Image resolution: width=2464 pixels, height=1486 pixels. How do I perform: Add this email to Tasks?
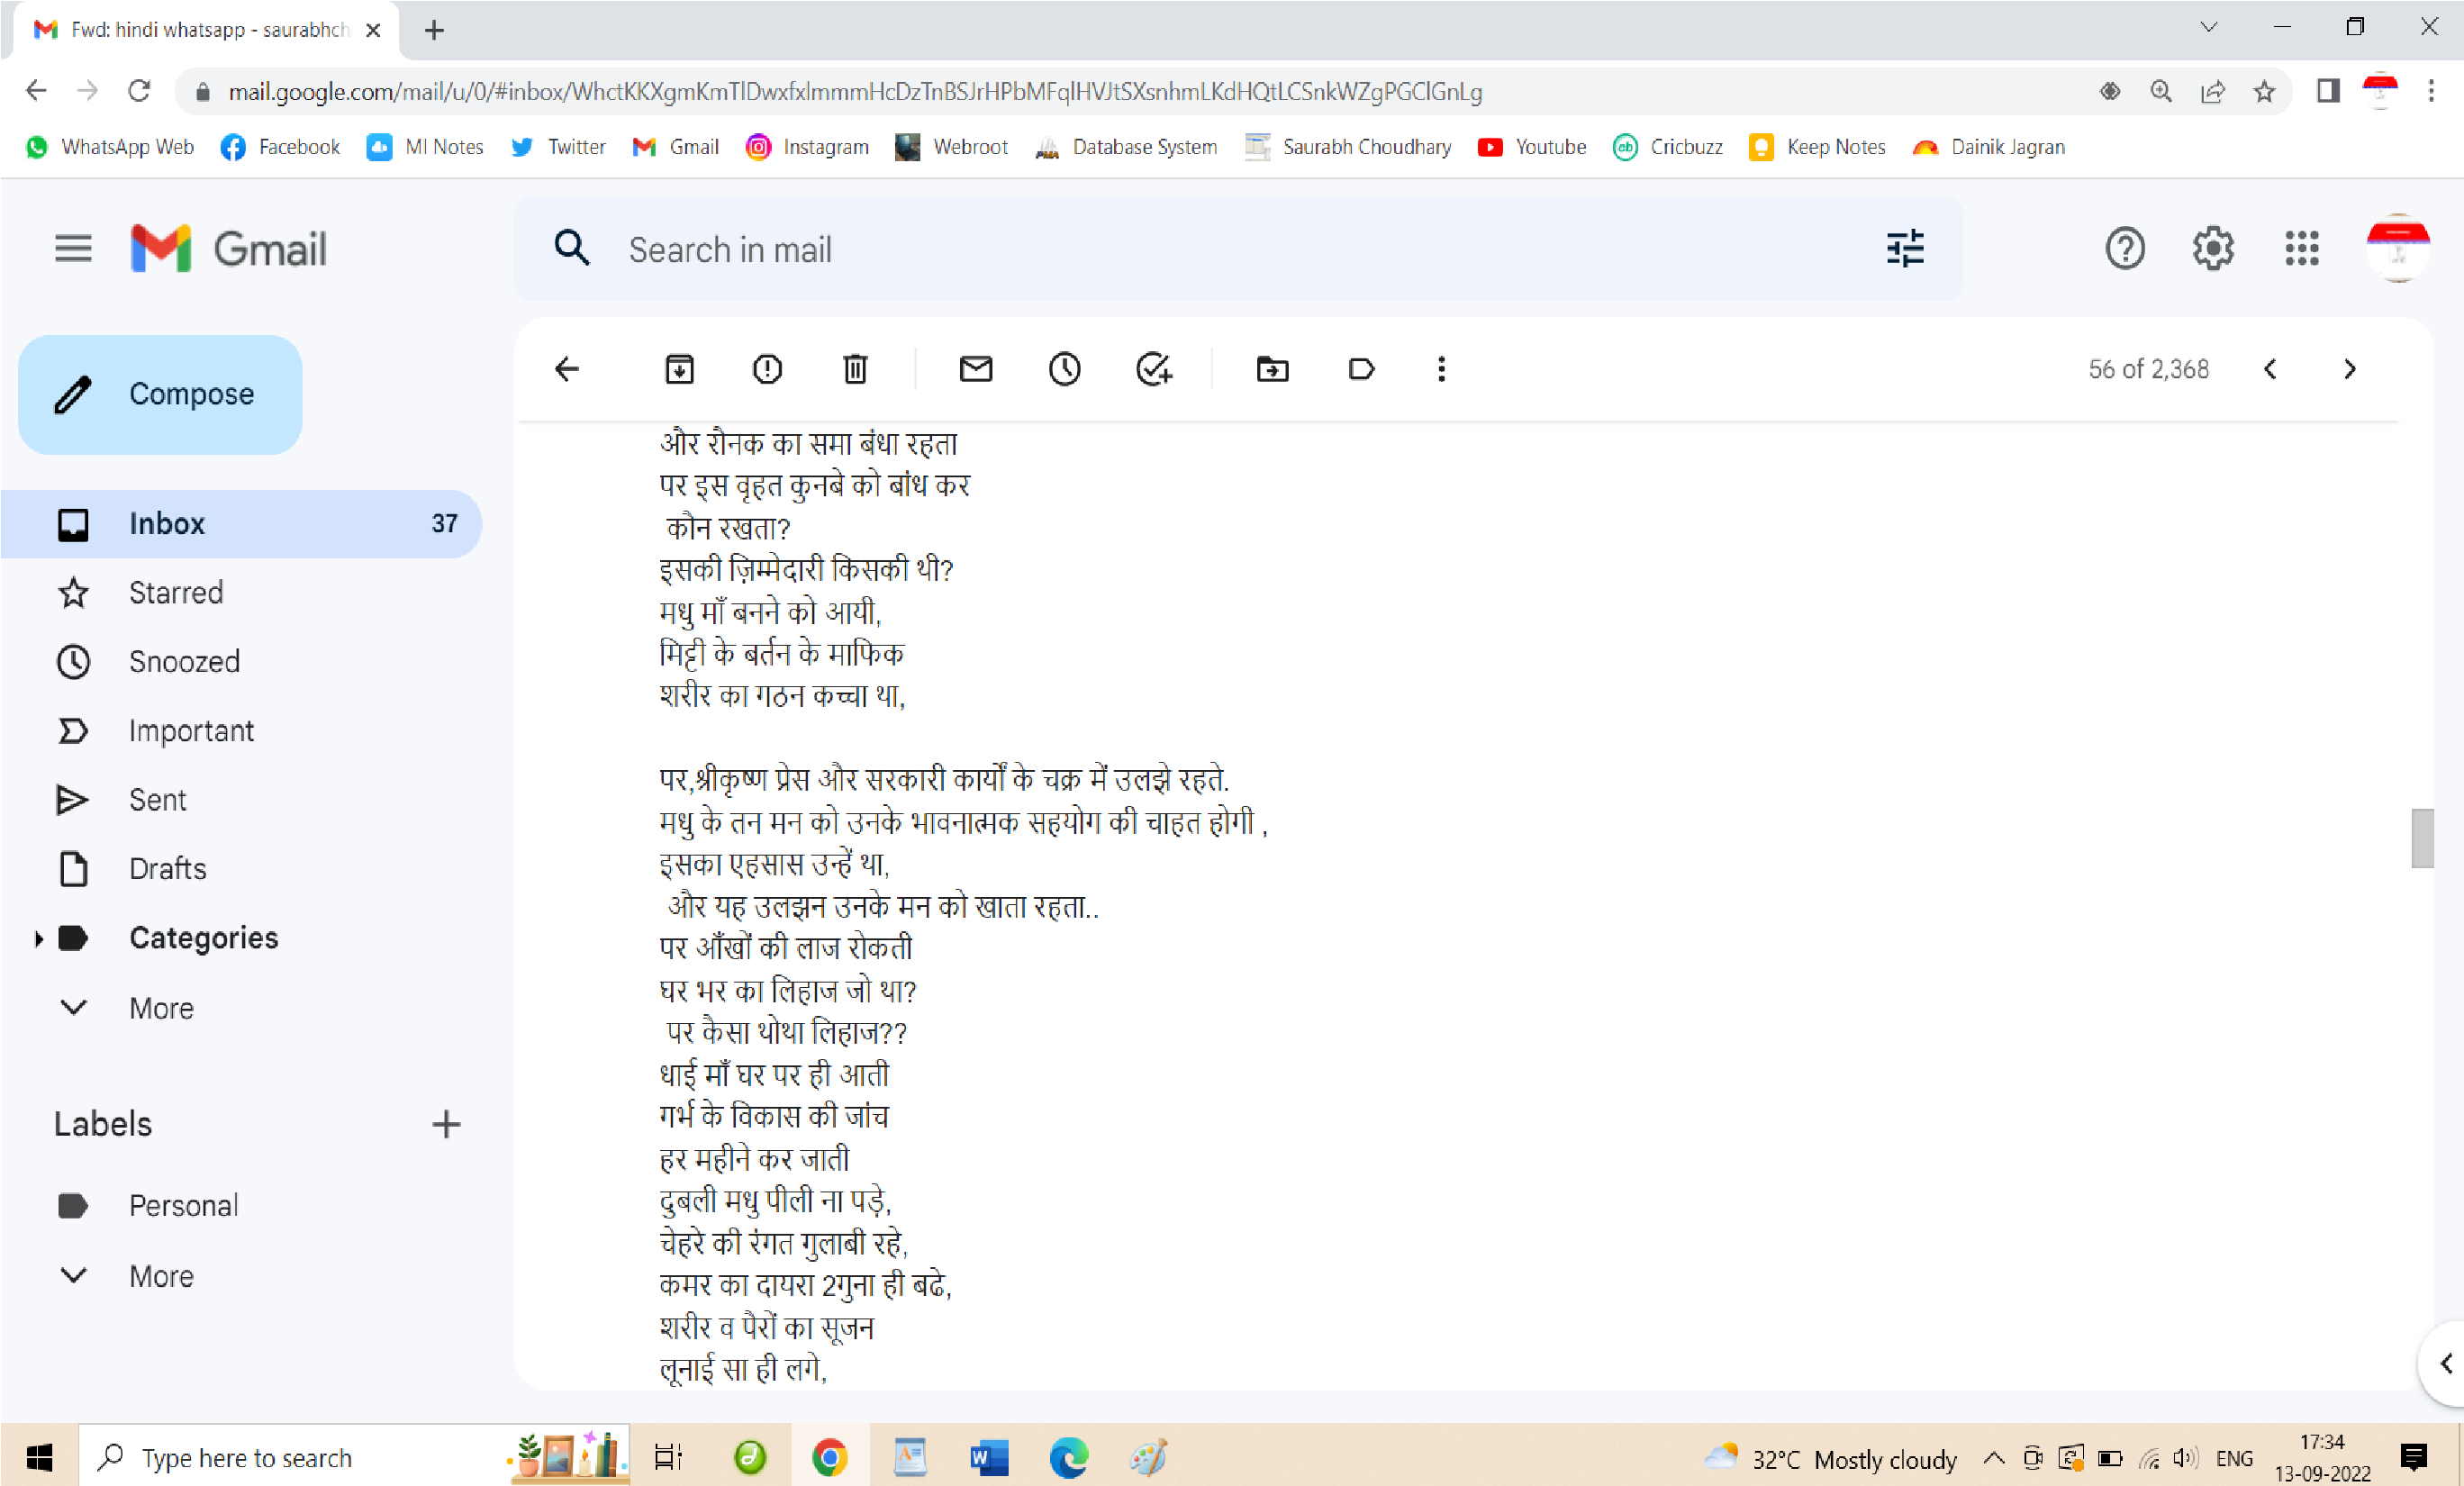coord(1154,369)
